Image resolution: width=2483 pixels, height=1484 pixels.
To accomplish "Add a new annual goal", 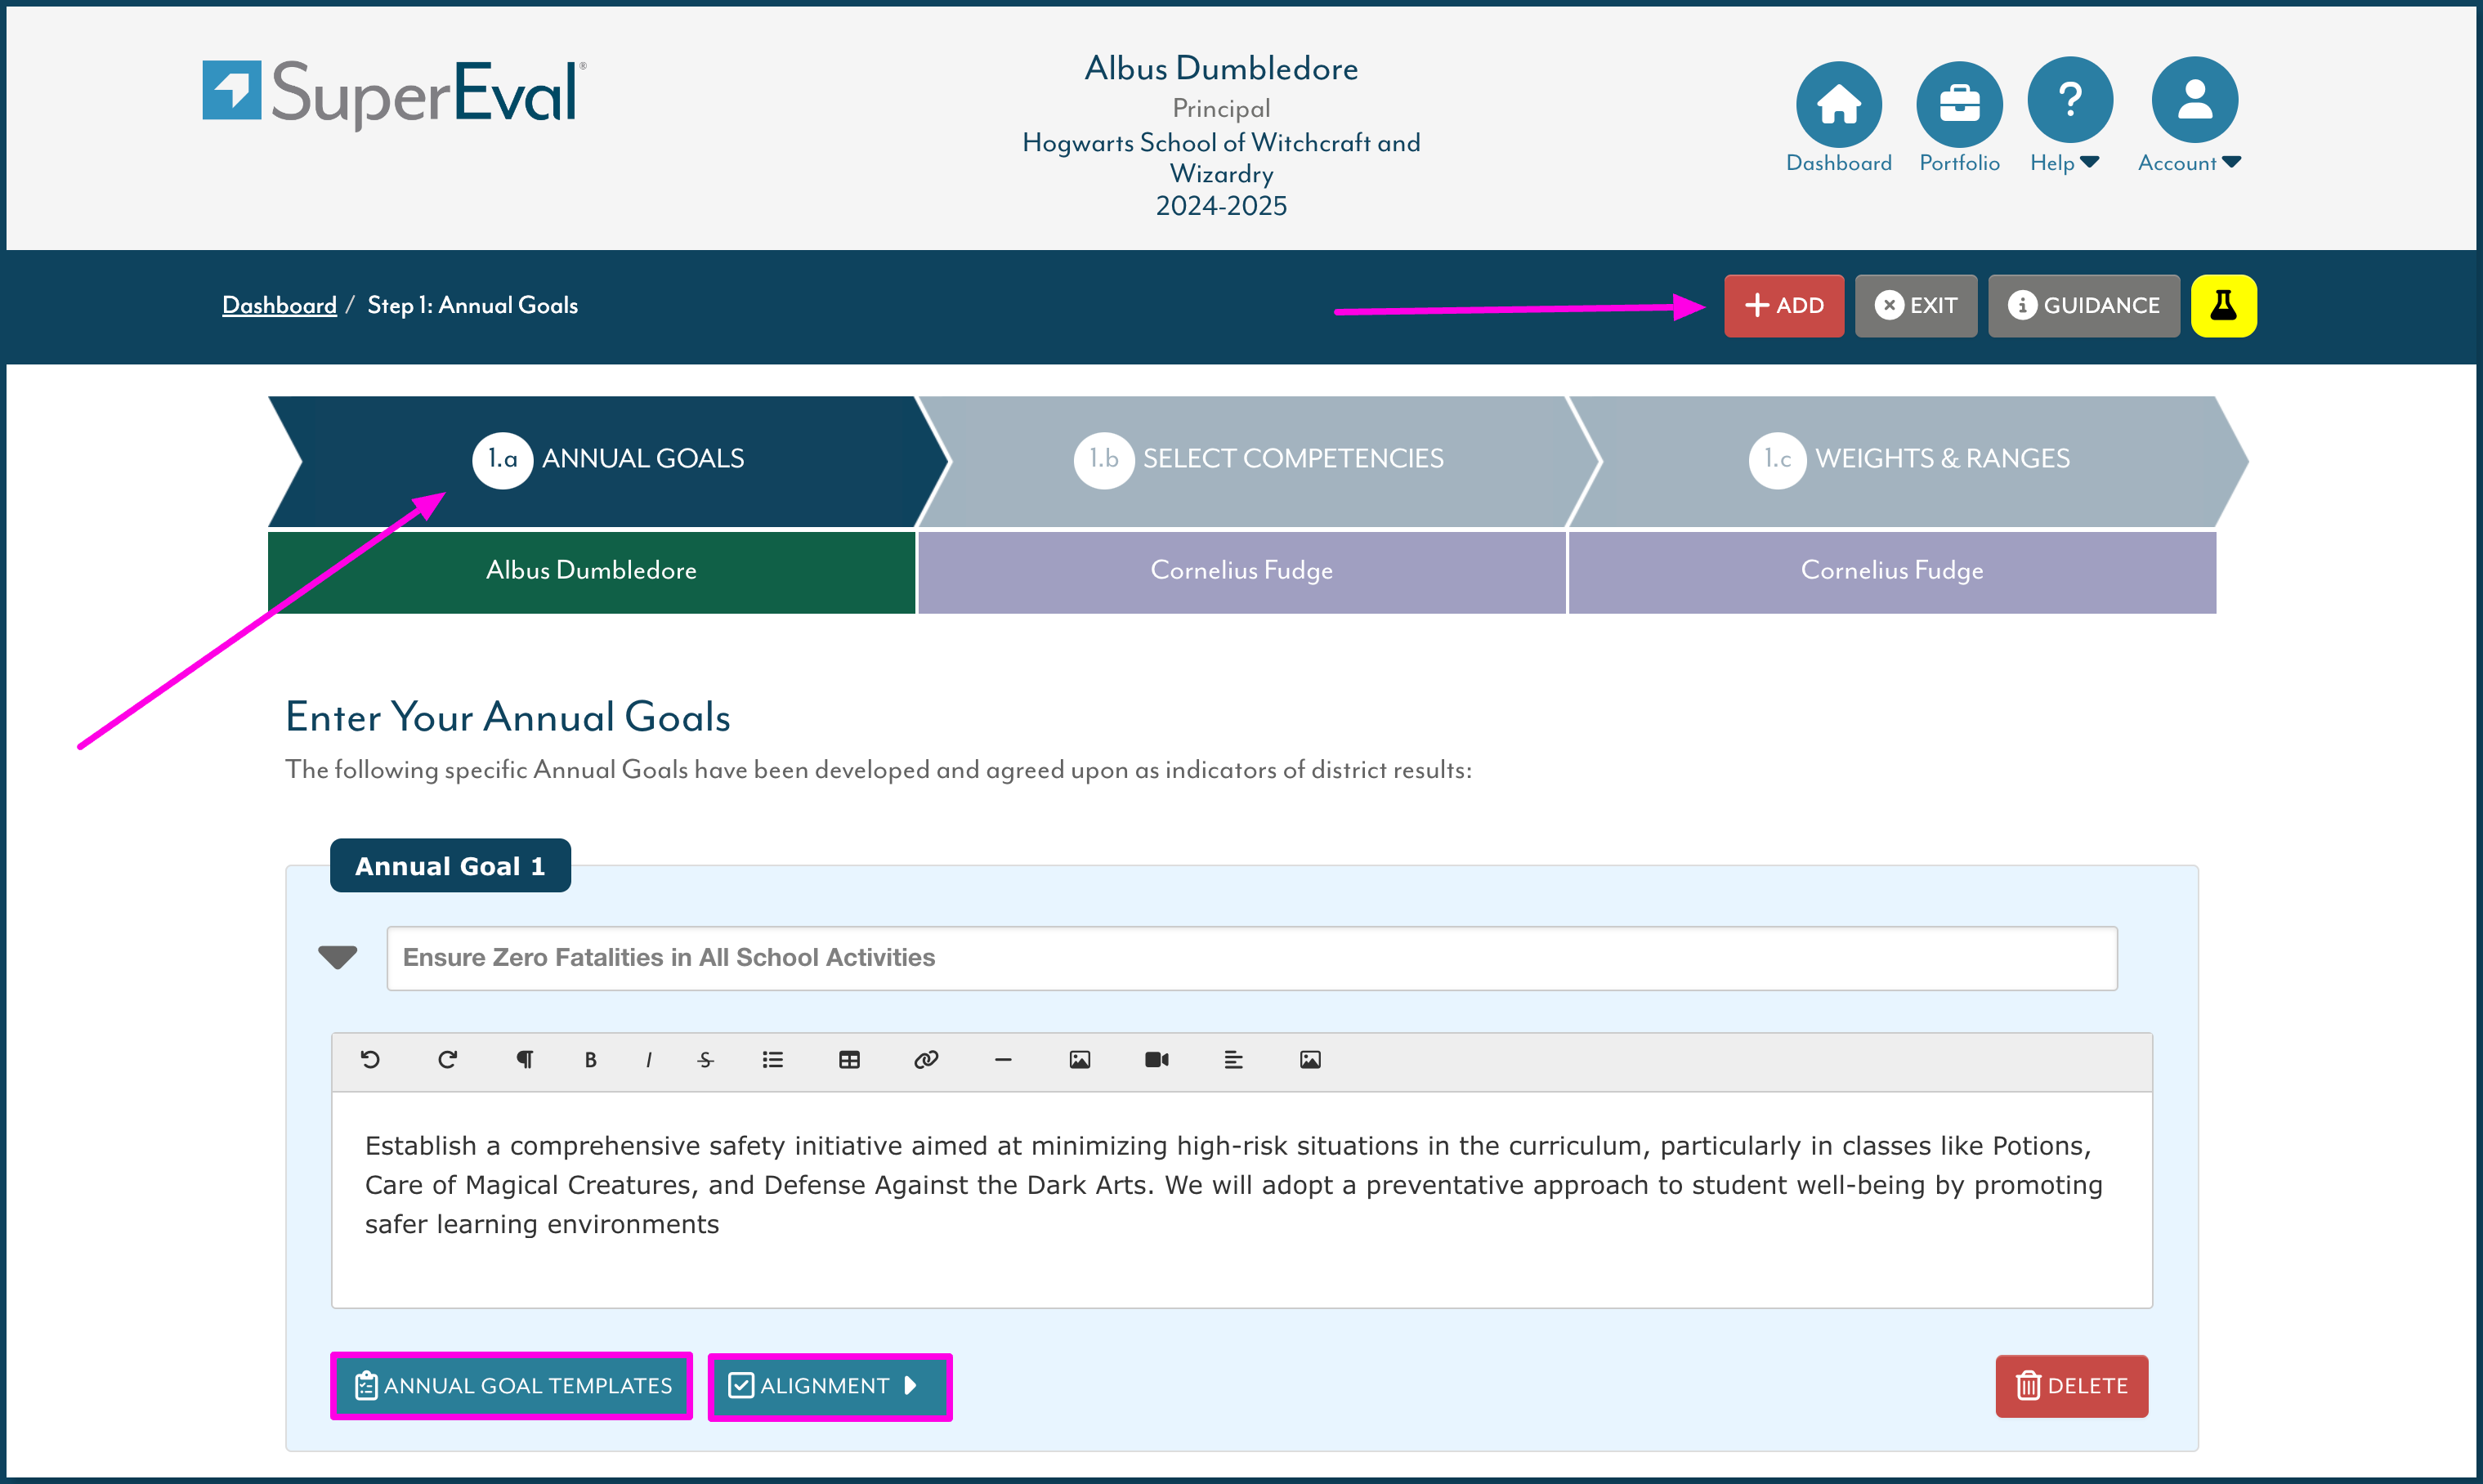I will tap(1784, 305).
